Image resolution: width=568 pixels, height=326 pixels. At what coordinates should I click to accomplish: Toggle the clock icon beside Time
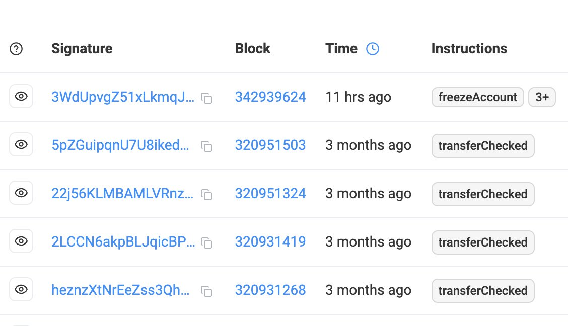(372, 49)
